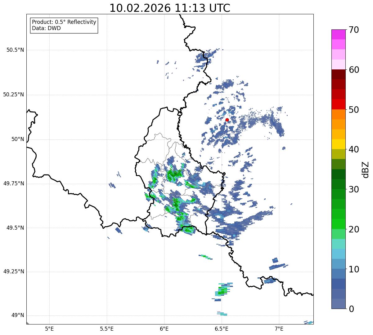Click the 49.25°N latitude label
Screen dimensions: 373x335
13,272
